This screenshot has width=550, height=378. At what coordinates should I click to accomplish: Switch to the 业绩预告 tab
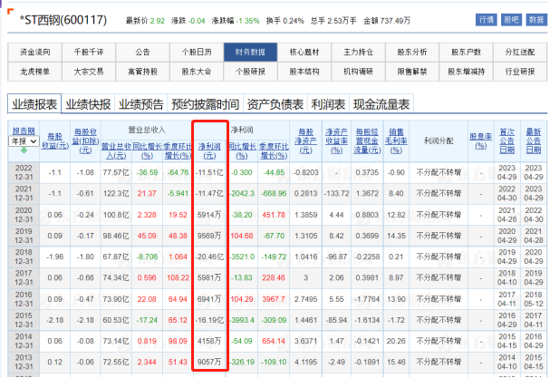click(x=141, y=104)
